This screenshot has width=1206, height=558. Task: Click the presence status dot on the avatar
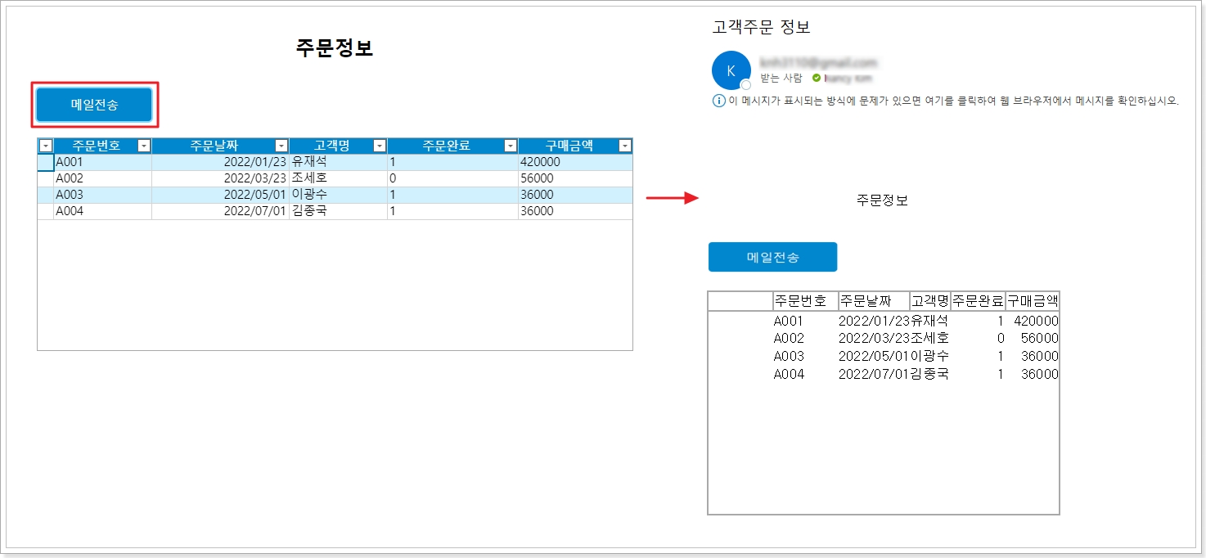(745, 85)
